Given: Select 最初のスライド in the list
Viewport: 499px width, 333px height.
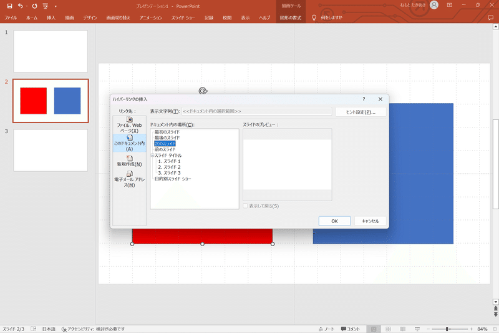Looking at the screenshot, I should 167,132.
